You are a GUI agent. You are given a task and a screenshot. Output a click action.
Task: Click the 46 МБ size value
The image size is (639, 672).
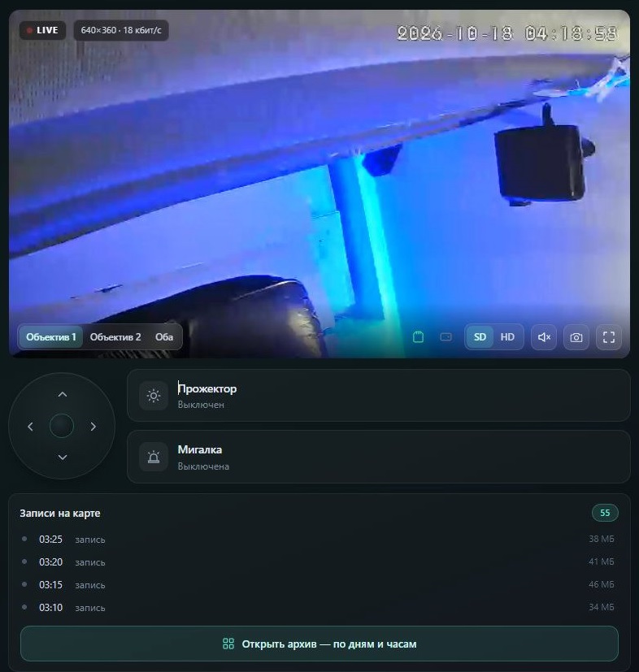coord(602,584)
